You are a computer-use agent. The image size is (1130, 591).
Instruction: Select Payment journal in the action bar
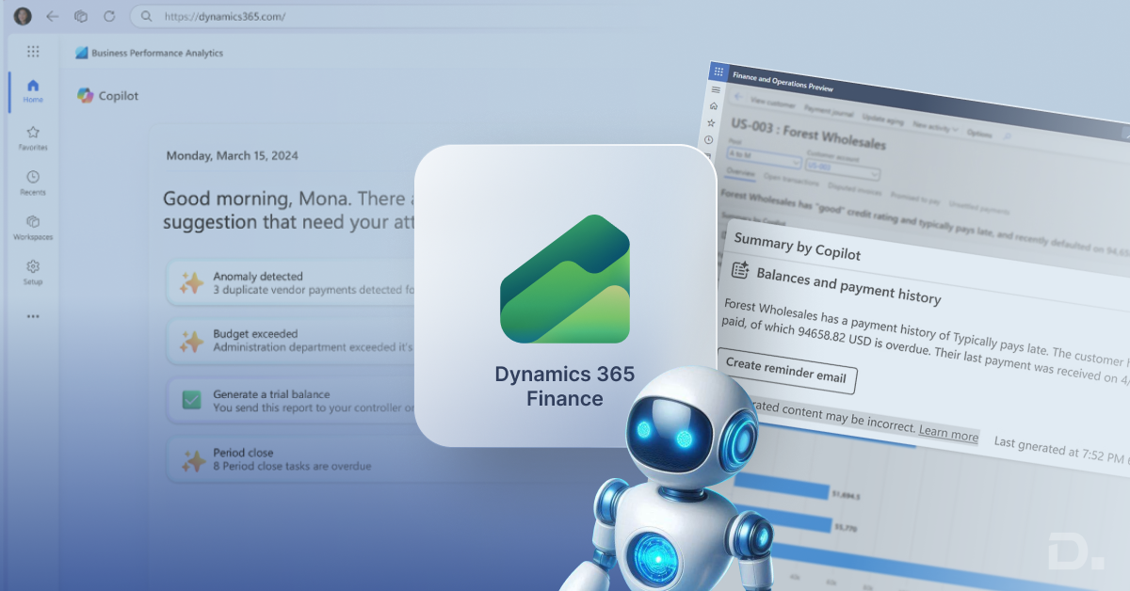click(829, 112)
